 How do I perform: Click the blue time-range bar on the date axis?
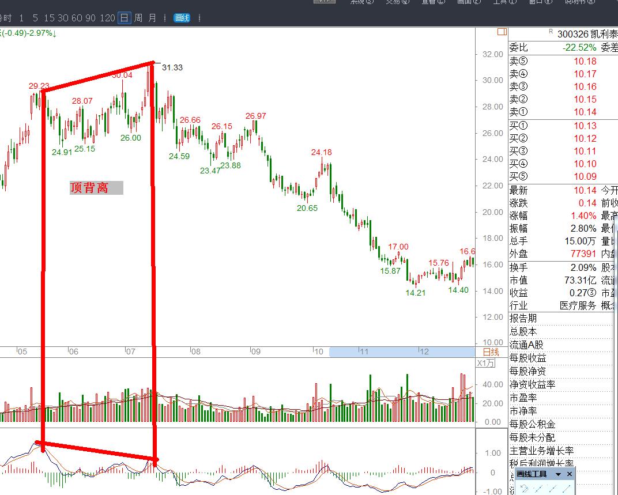(402, 352)
